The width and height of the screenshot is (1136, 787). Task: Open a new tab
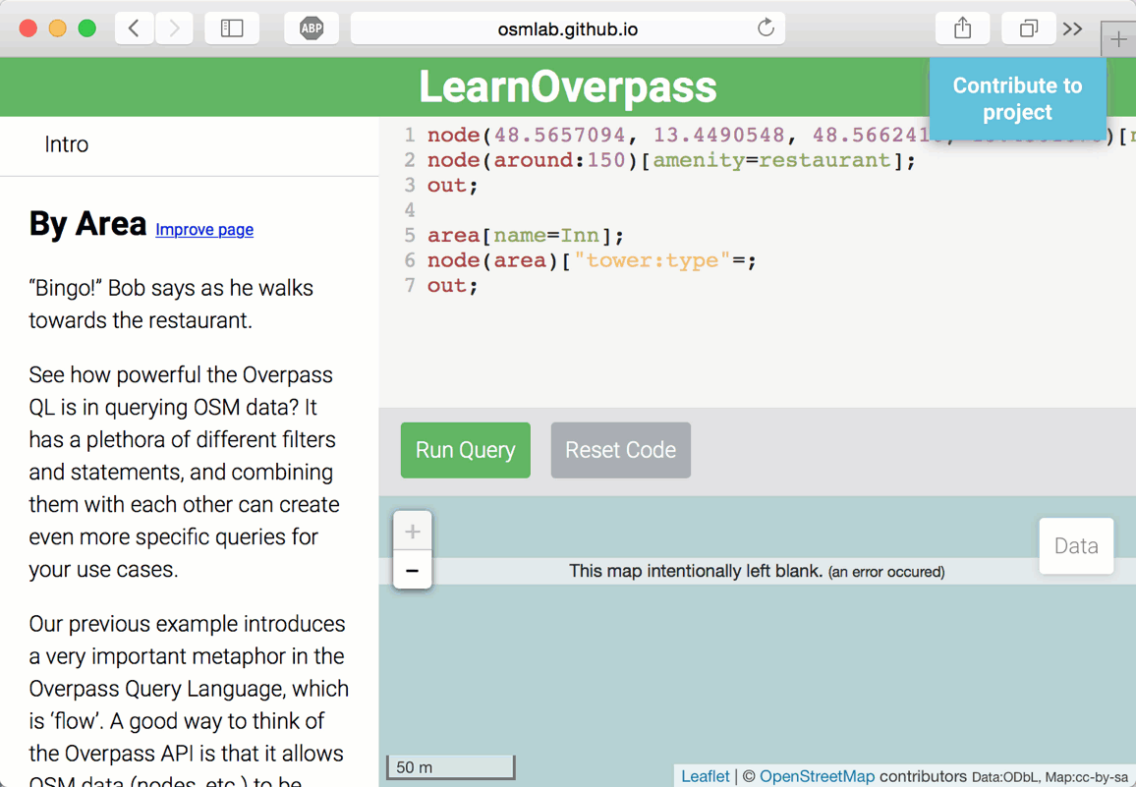1118,39
